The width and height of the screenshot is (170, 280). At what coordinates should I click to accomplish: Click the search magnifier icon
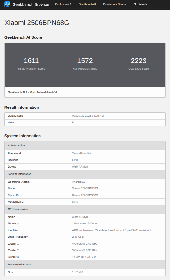[135, 4]
